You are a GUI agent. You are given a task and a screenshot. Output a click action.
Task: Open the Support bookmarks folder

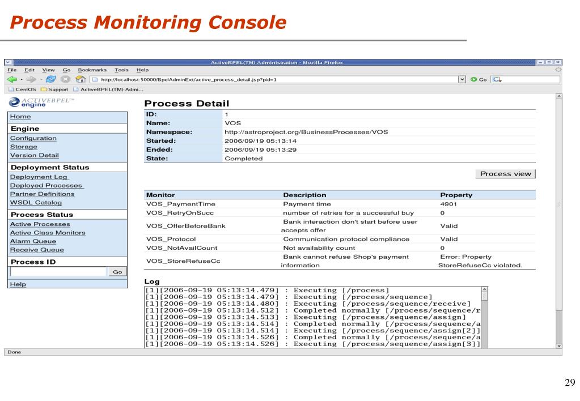click(54, 89)
